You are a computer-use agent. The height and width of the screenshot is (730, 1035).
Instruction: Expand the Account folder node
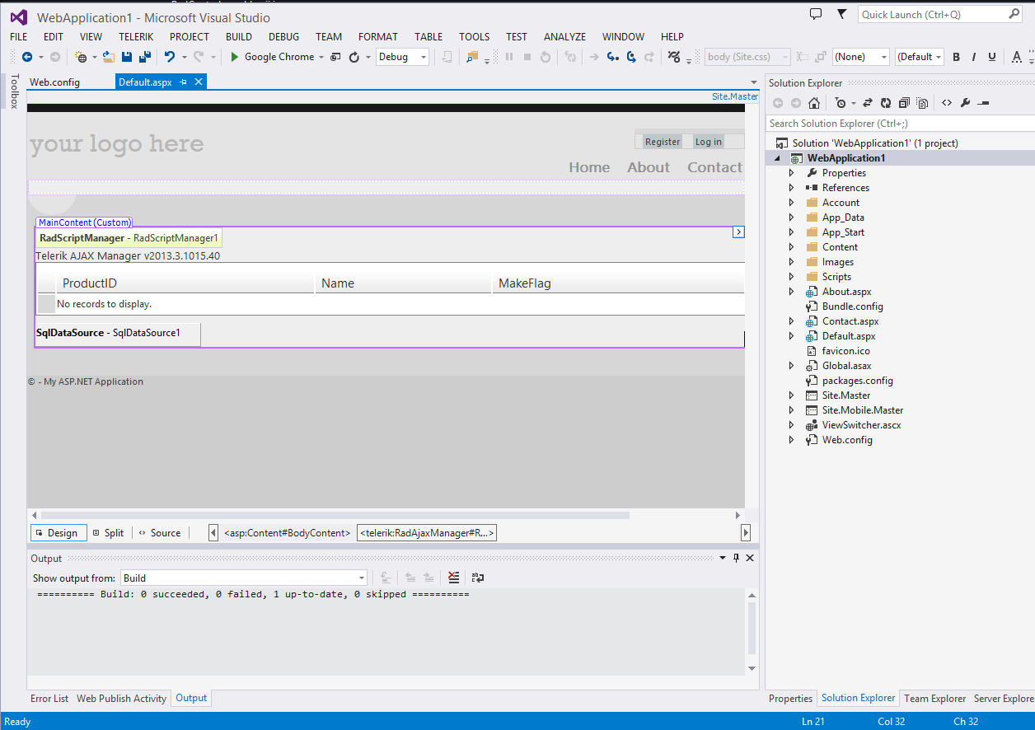(792, 203)
